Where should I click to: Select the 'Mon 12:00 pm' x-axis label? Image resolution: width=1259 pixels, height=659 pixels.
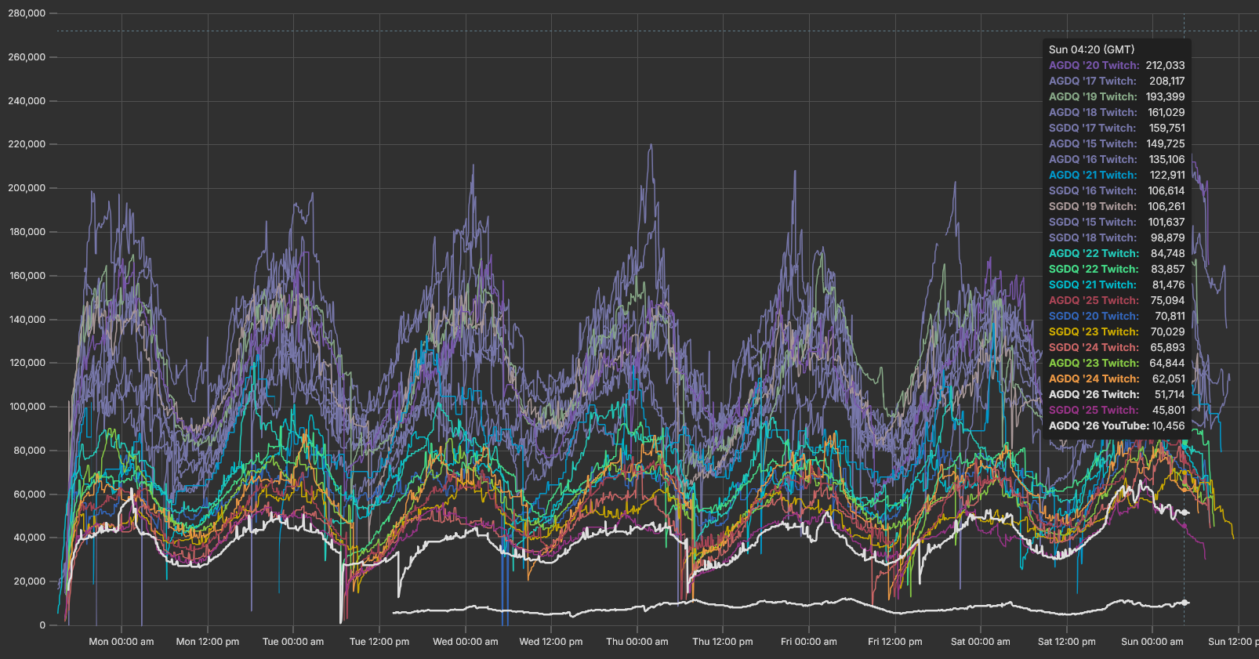(x=208, y=642)
